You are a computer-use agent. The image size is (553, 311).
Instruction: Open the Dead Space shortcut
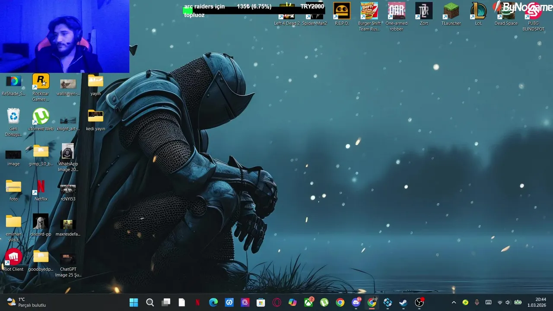pos(506,14)
